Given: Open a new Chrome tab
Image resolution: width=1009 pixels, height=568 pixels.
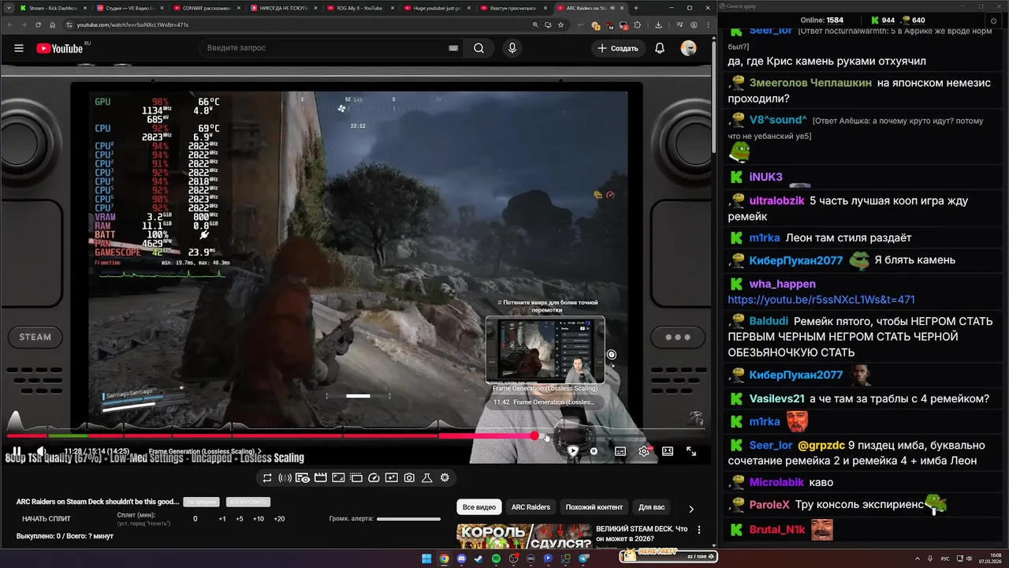Looking at the screenshot, I should point(636,8).
